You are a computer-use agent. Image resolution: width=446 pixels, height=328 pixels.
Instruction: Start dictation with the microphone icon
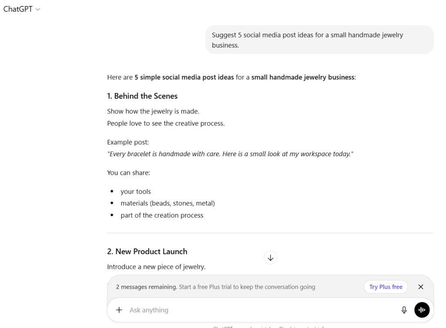coord(404,310)
